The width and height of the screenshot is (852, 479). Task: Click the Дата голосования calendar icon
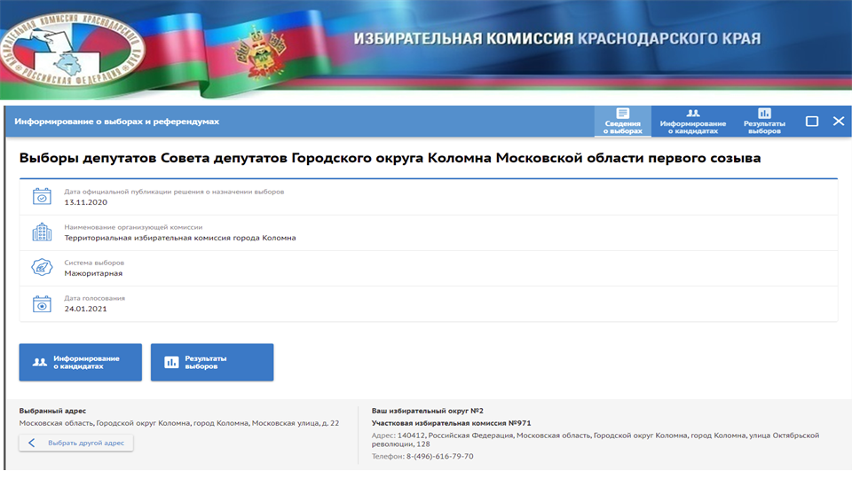click(x=42, y=303)
